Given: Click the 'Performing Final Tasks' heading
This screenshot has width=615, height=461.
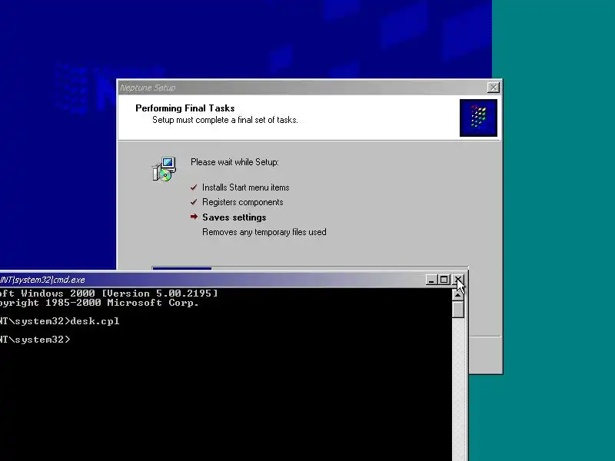Looking at the screenshot, I should point(184,108).
